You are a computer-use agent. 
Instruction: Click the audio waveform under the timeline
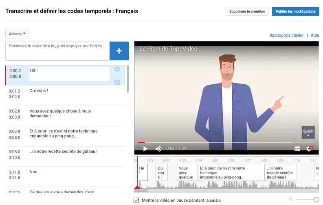(226, 185)
